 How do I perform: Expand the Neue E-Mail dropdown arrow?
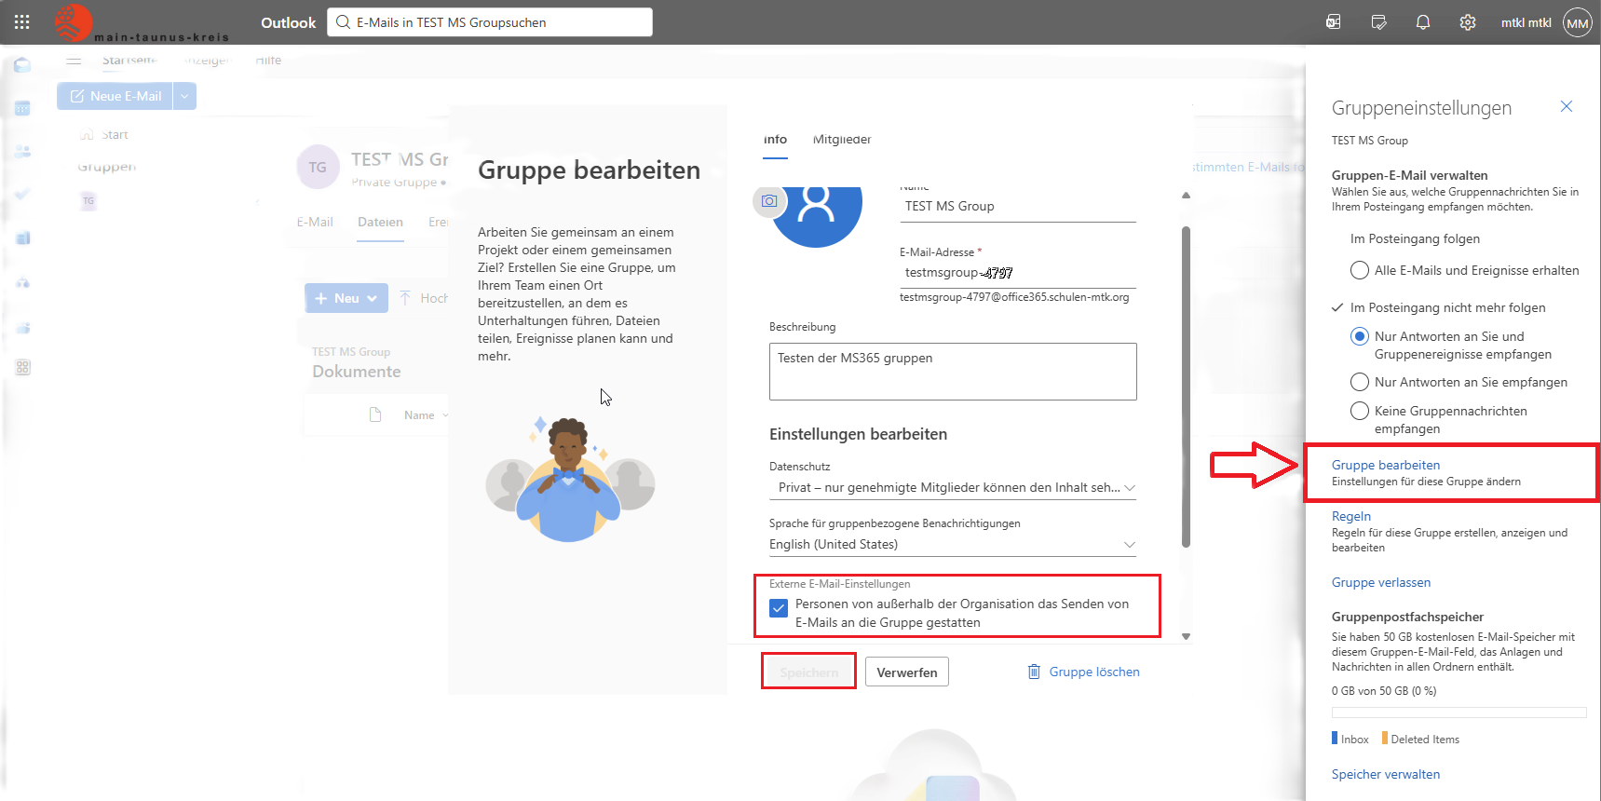tap(184, 96)
